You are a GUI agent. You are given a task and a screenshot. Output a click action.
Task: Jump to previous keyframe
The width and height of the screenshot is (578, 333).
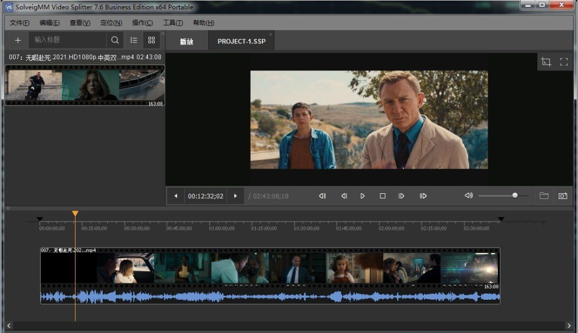pos(322,196)
